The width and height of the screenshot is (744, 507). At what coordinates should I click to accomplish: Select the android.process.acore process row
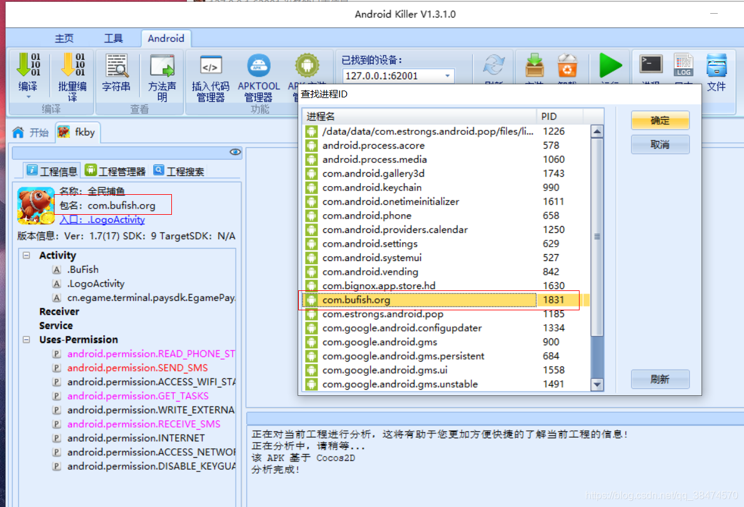pyautogui.click(x=445, y=145)
